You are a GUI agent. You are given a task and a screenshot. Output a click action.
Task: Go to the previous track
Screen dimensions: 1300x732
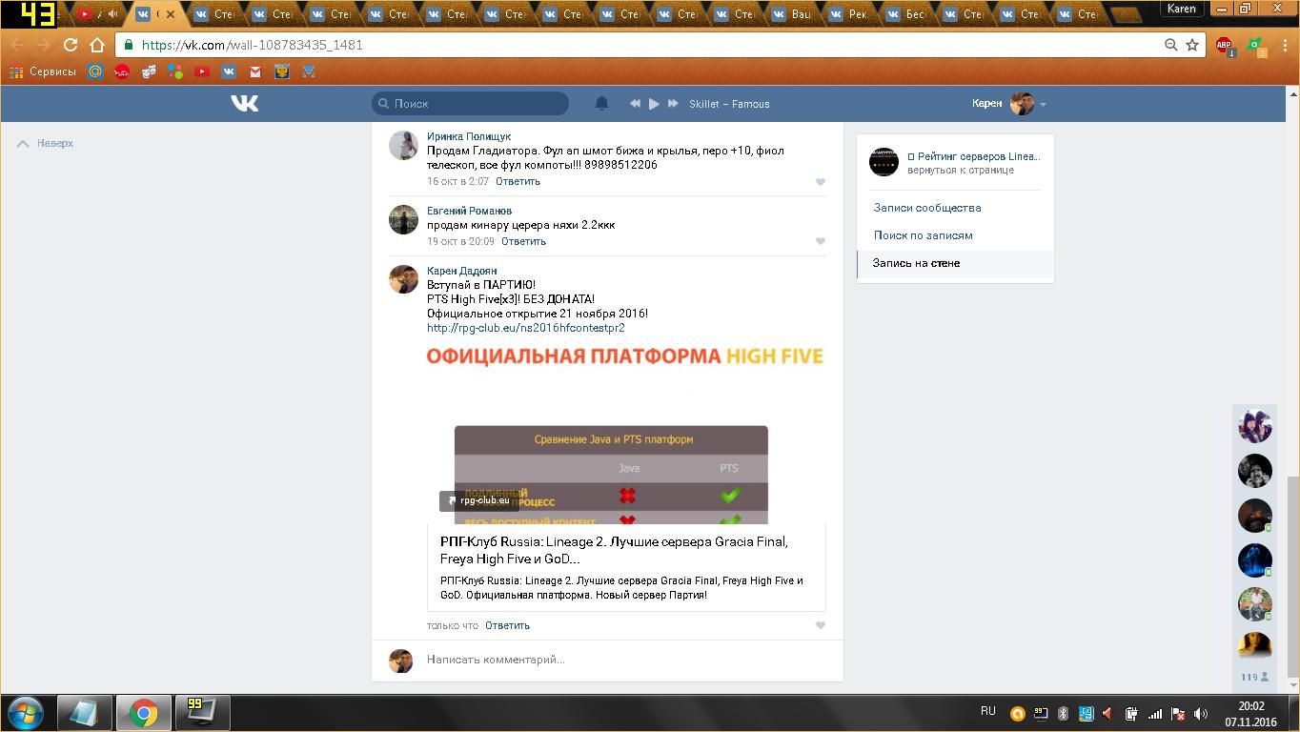(635, 103)
